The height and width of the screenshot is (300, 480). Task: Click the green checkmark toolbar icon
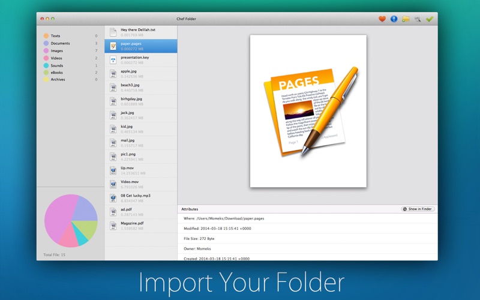point(430,19)
